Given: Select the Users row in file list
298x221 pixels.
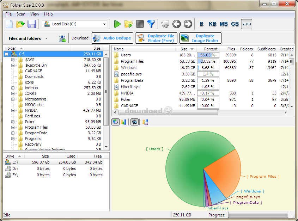Looking at the screenshot, I should 201,55.
